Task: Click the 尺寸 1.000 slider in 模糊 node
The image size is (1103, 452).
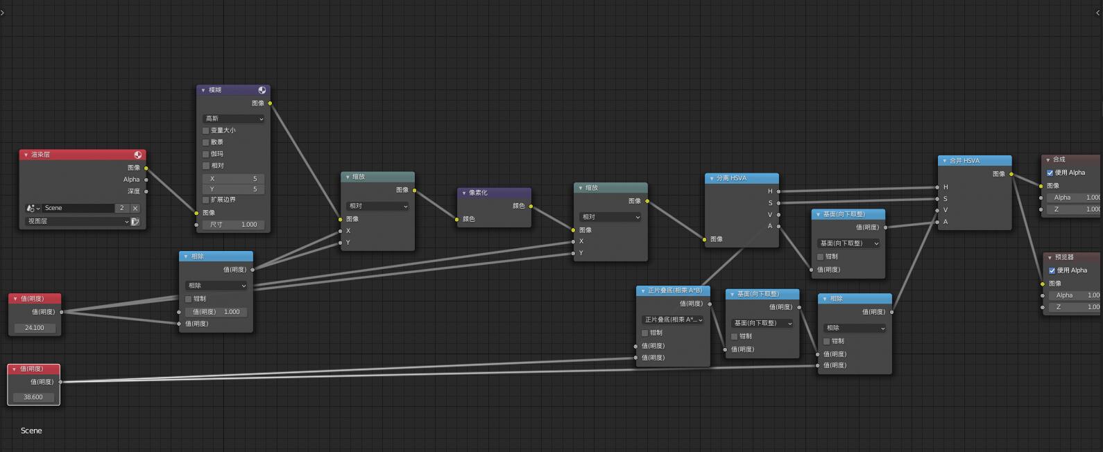Action: point(233,225)
